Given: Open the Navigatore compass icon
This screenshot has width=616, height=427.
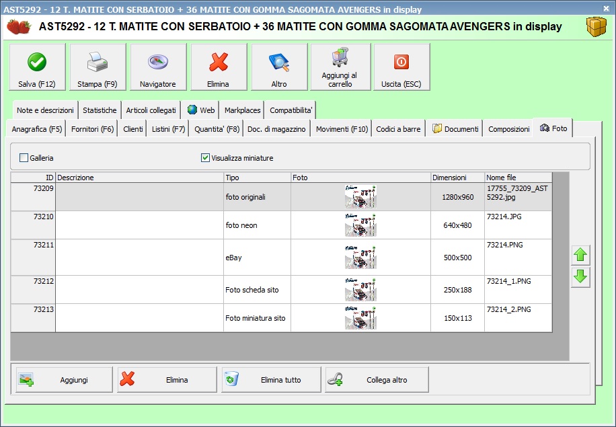Looking at the screenshot, I should tap(158, 62).
